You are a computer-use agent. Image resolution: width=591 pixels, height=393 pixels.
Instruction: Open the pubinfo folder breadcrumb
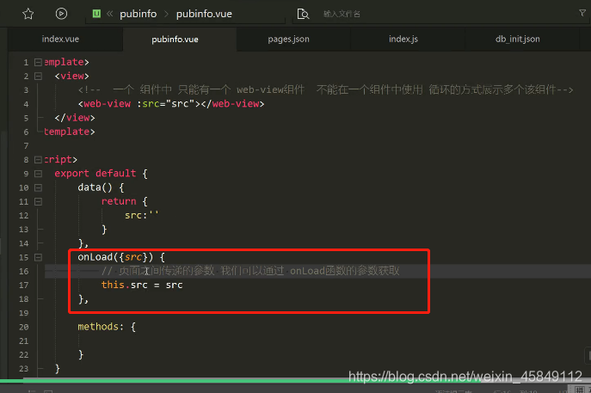pyautogui.click(x=138, y=14)
